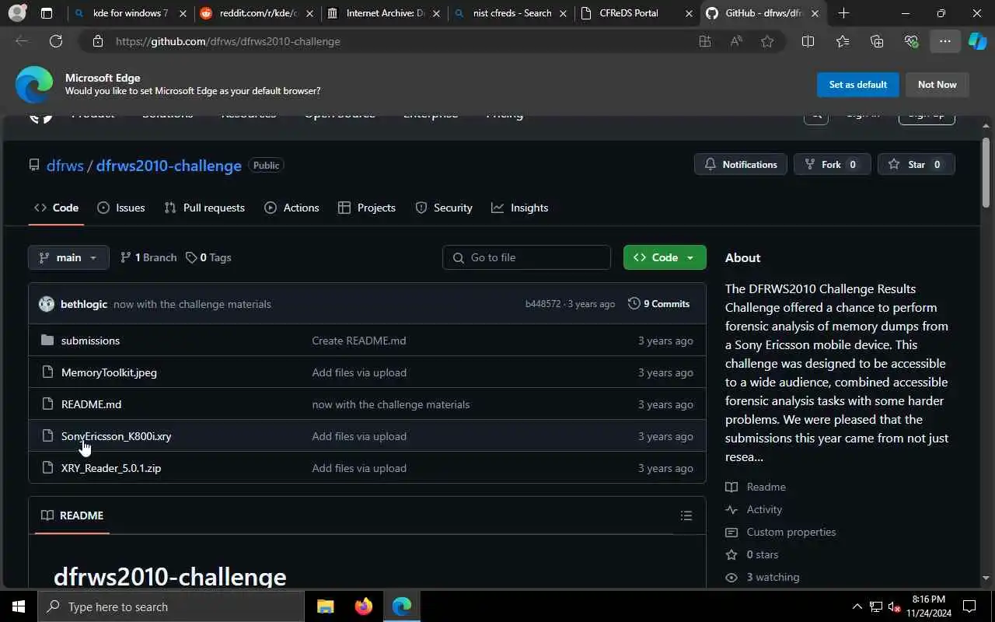Refresh the current page
995x622 pixels.
56,41
